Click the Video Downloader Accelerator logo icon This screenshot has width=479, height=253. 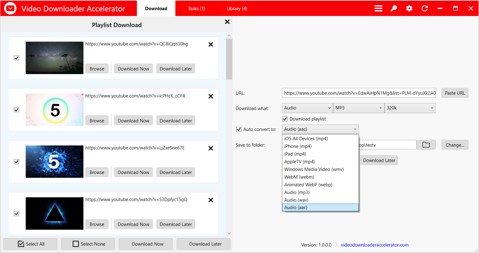[x=10, y=8]
